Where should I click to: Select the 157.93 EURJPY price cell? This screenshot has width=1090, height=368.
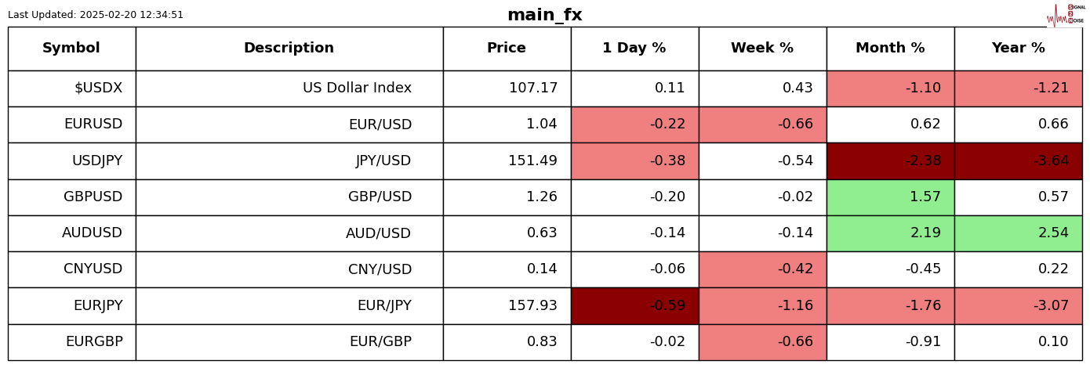pyautogui.click(x=532, y=306)
